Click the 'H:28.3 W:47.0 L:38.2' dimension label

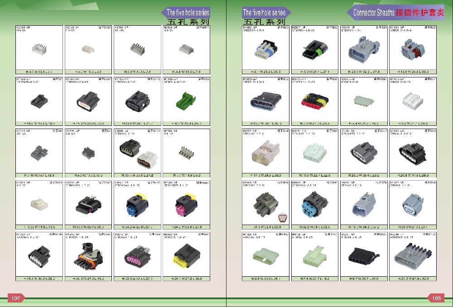tap(88, 278)
